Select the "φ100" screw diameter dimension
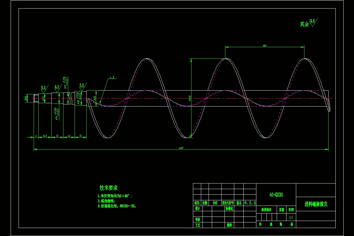354x236 pixels. (x=190, y=98)
